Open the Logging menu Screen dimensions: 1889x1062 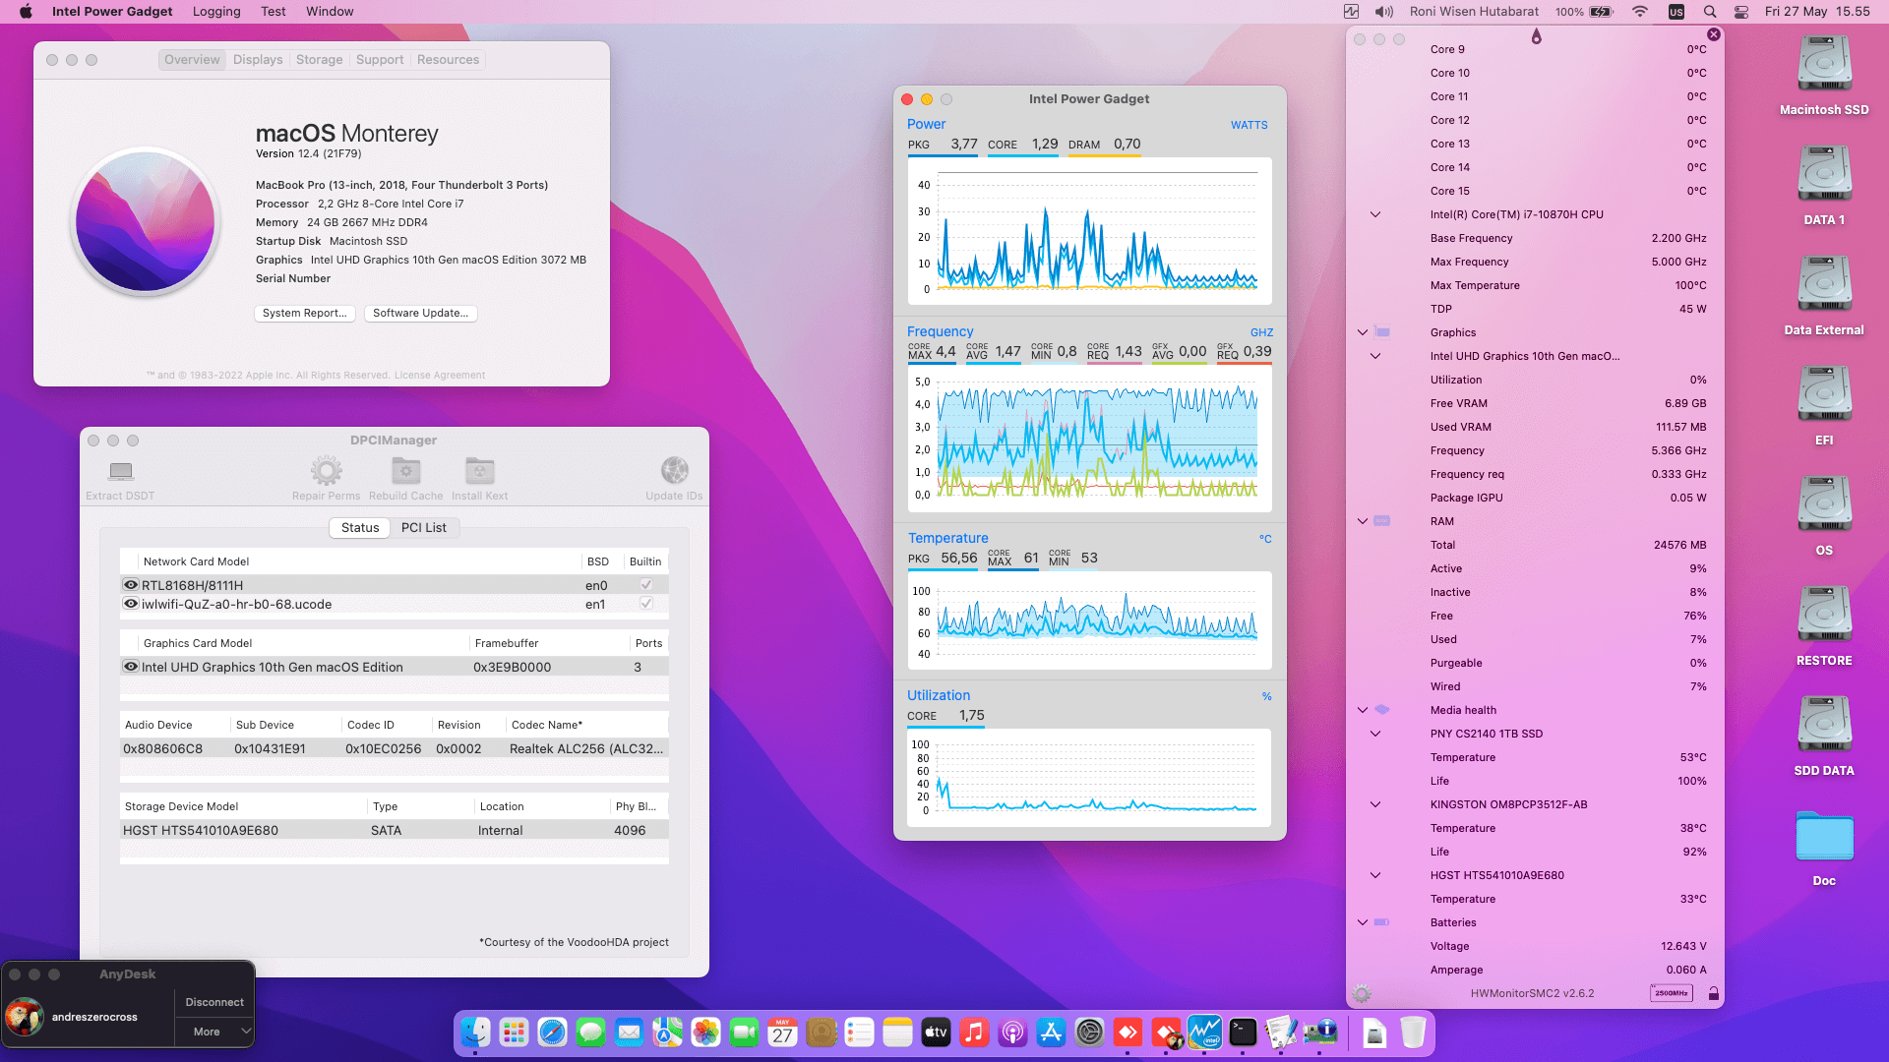tap(216, 12)
